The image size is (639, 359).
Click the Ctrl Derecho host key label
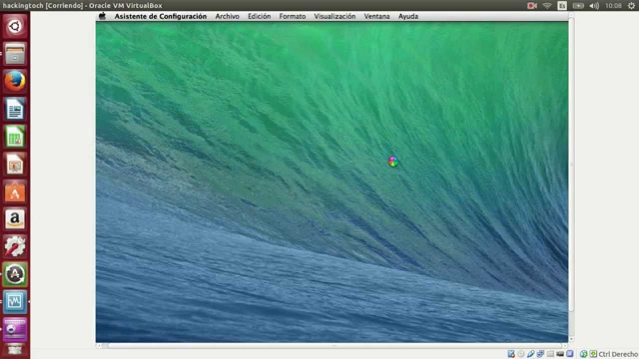(x=618, y=354)
